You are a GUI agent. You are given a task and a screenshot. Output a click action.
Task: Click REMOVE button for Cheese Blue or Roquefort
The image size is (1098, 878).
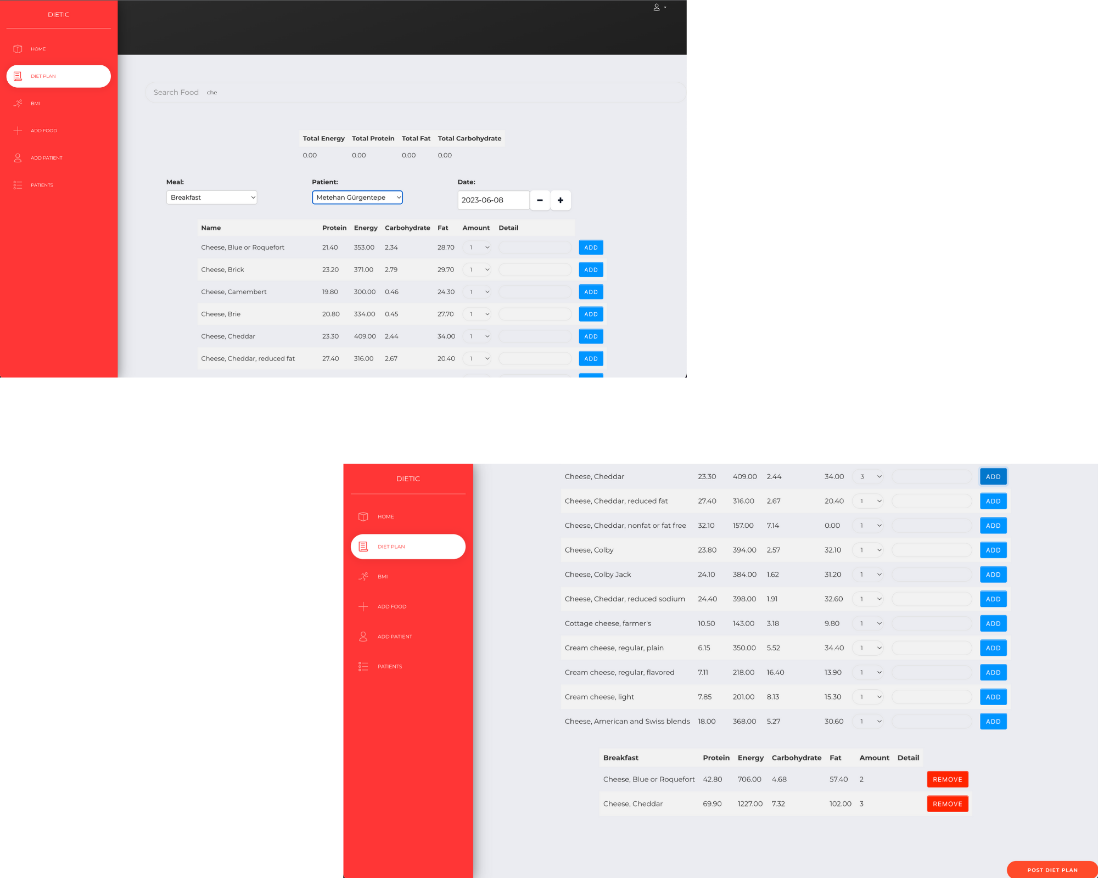pyautogui.click(x=948, y=779)
